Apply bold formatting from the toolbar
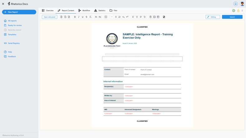Screen dimensions: 246x138 point(75,17)
